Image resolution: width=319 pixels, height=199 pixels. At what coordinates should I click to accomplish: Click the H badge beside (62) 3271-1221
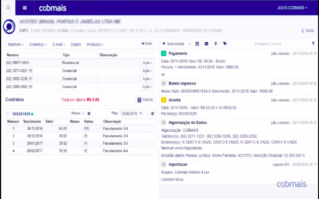click(31, 71)
